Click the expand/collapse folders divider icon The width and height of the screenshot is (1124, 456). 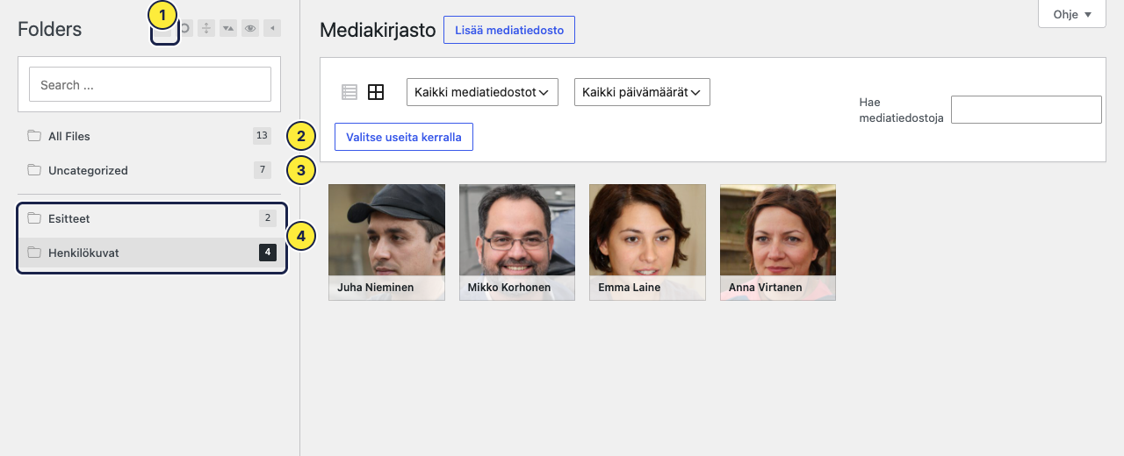tap(206, 29)
